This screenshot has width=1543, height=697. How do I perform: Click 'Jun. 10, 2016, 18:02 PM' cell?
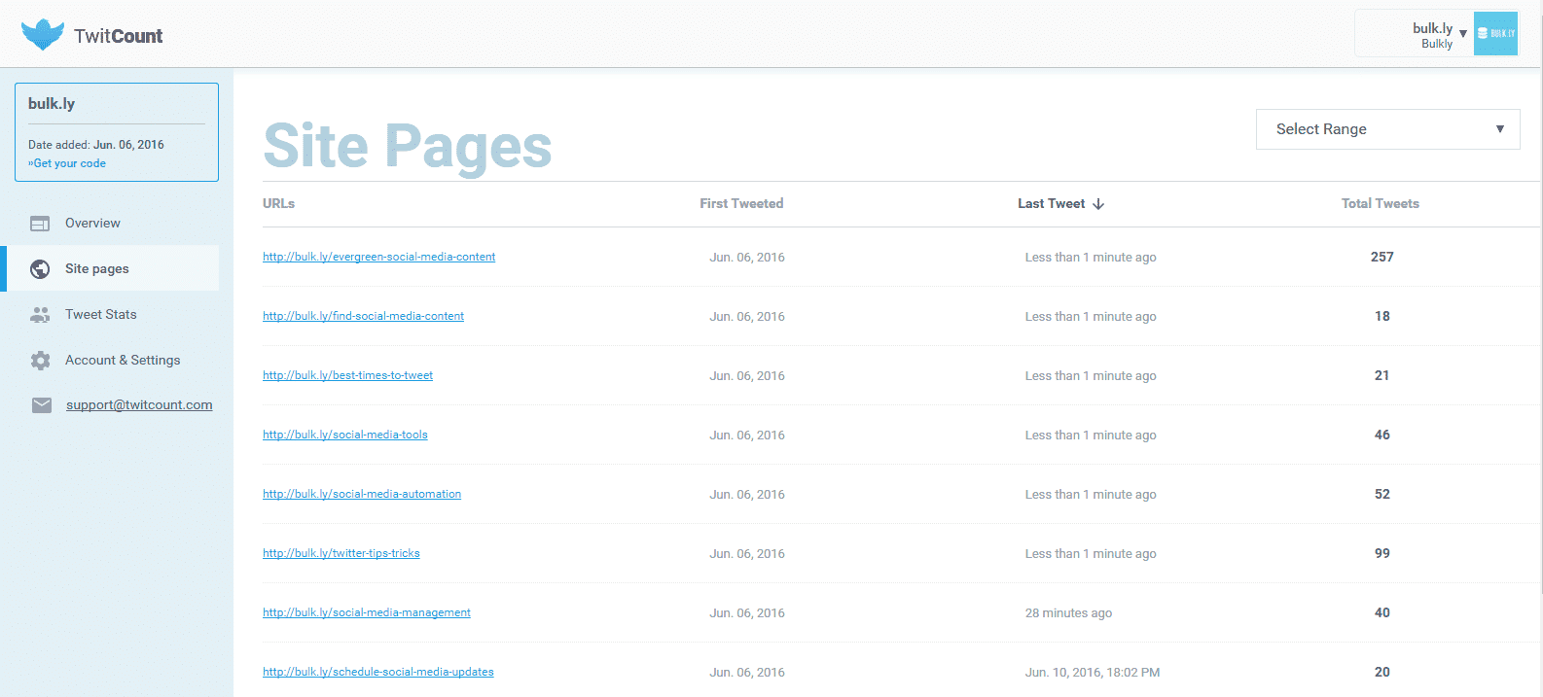pos(1092,672)
